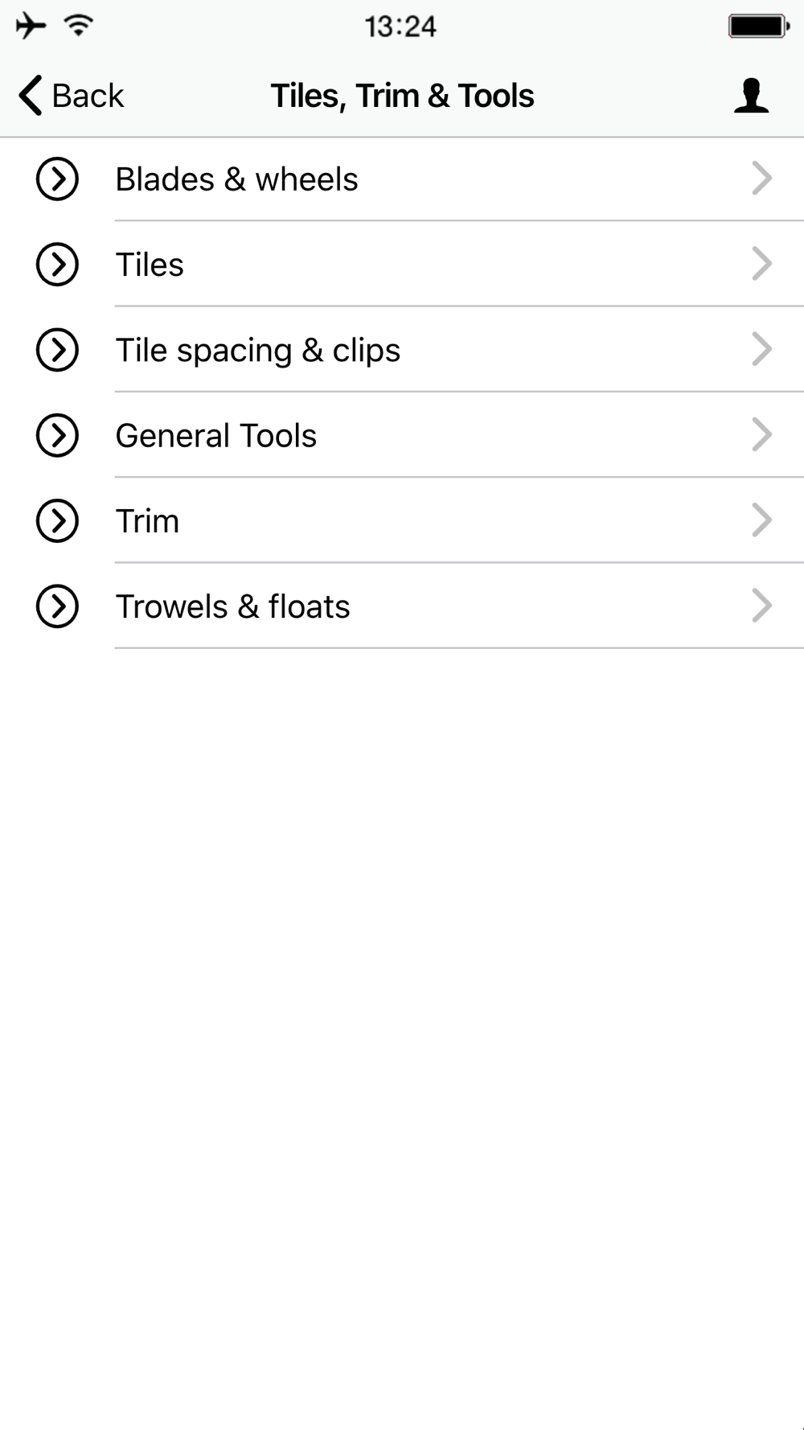
Task: Expand Blades & wheels via right chevron
Action: (761, 179)
